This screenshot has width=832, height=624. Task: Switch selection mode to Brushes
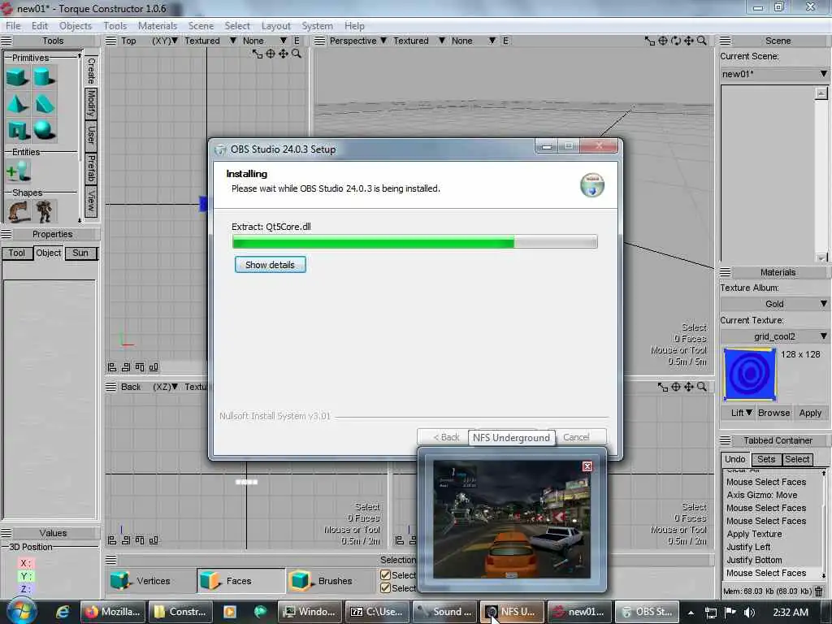(x=330, y=581)
